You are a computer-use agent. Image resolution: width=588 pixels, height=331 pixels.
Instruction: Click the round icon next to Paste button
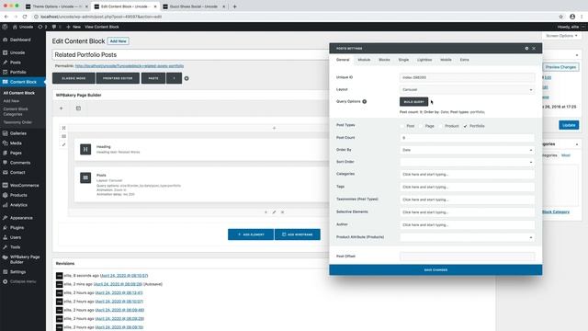click(x=187, y=78)
